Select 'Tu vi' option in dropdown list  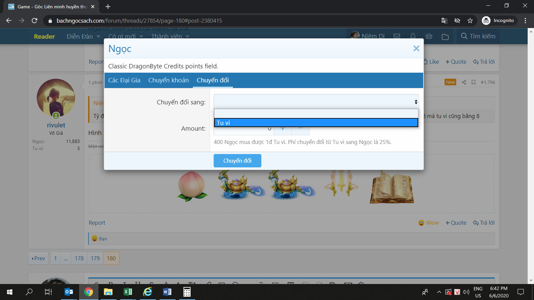coord(316,123)
